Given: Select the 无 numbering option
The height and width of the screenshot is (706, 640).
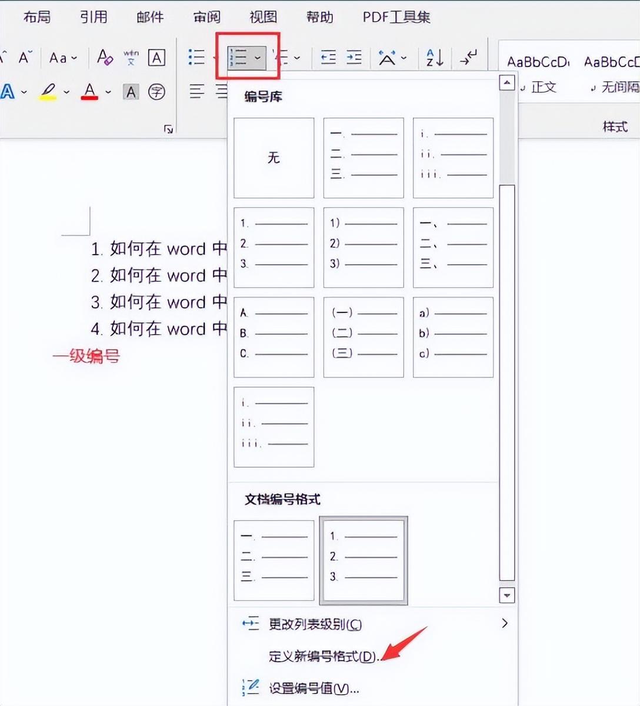Looking at the screenshot, I should click(x=274, y=158).
